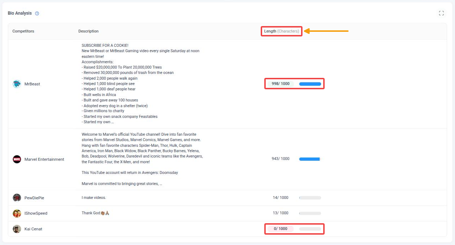The height and width of the screenshot is (245, 455).
Task: Click the Length (Characters) column header
Action: pos(282,31)
